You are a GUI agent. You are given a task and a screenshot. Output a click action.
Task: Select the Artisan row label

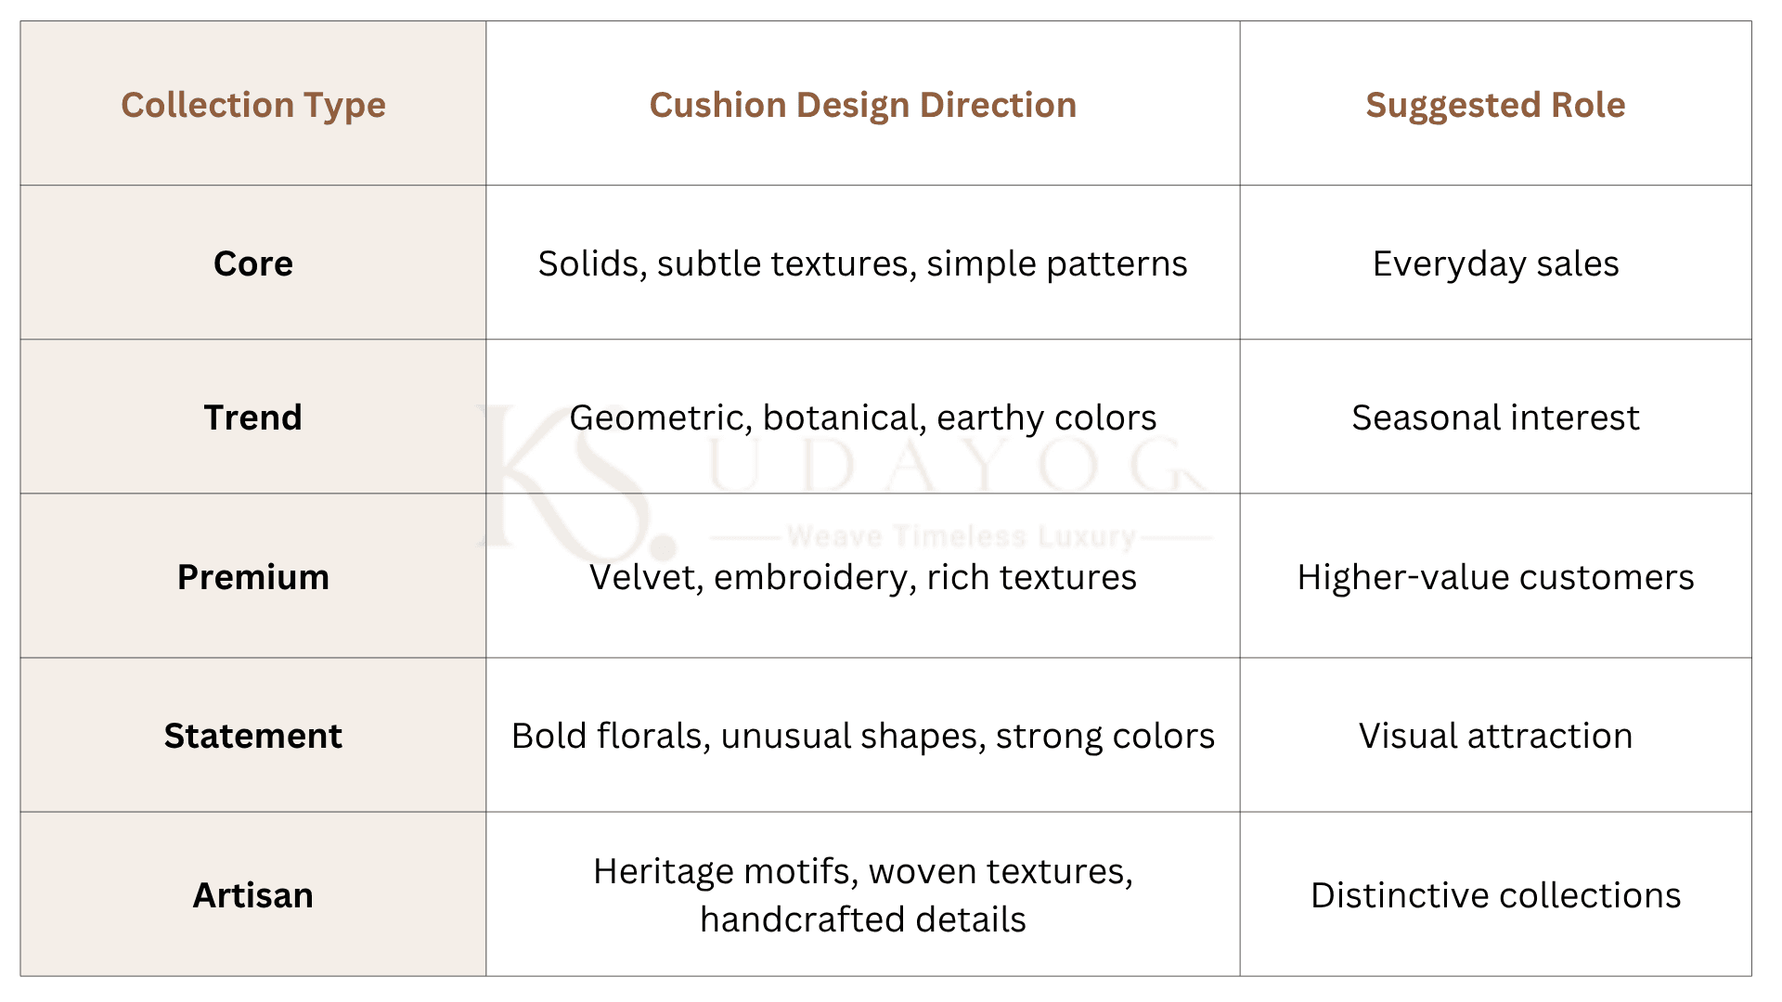(253, 895)
